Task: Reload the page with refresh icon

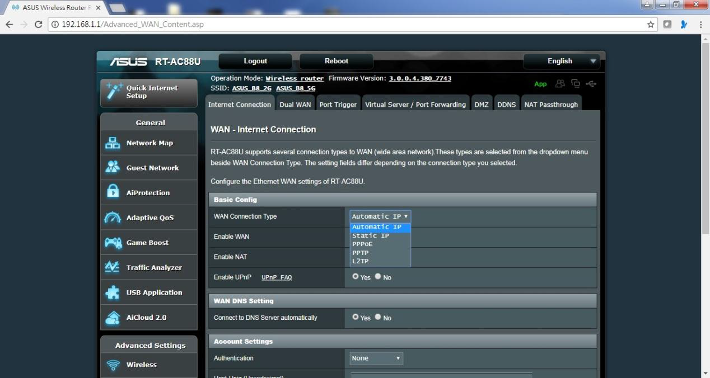Action: (x=39, y=25)
